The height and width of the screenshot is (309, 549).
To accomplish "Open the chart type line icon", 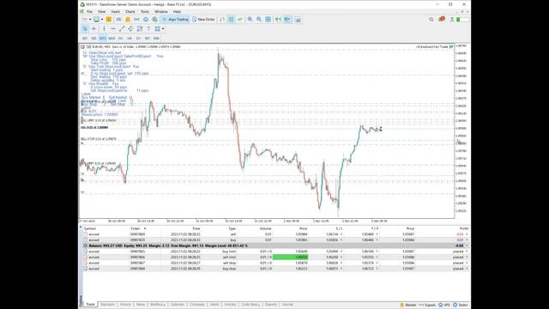I will [x=84, y=20].
